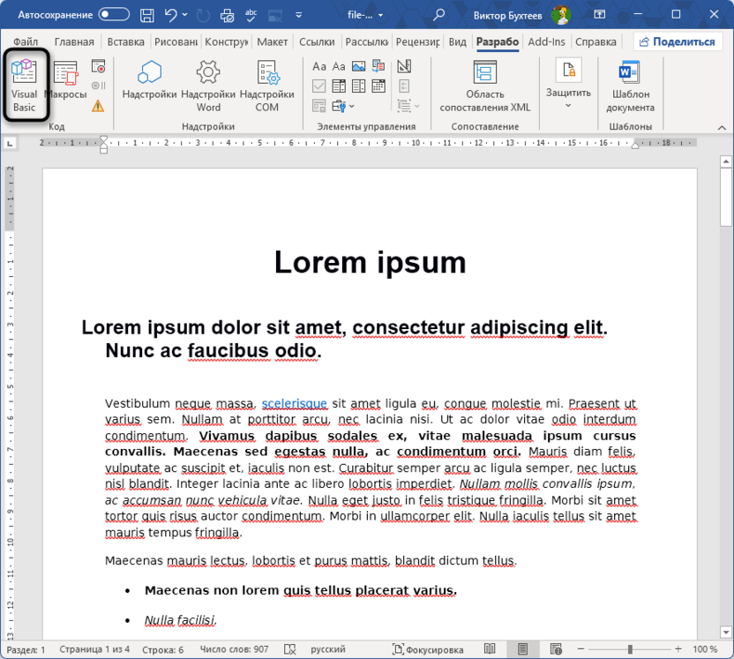Open Шаблон документа dialog

[x=630, y=86]
